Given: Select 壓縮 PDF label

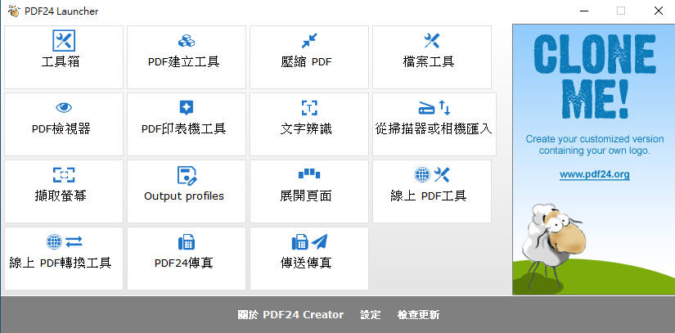Looking at the screenshot, I should (306, 62).
